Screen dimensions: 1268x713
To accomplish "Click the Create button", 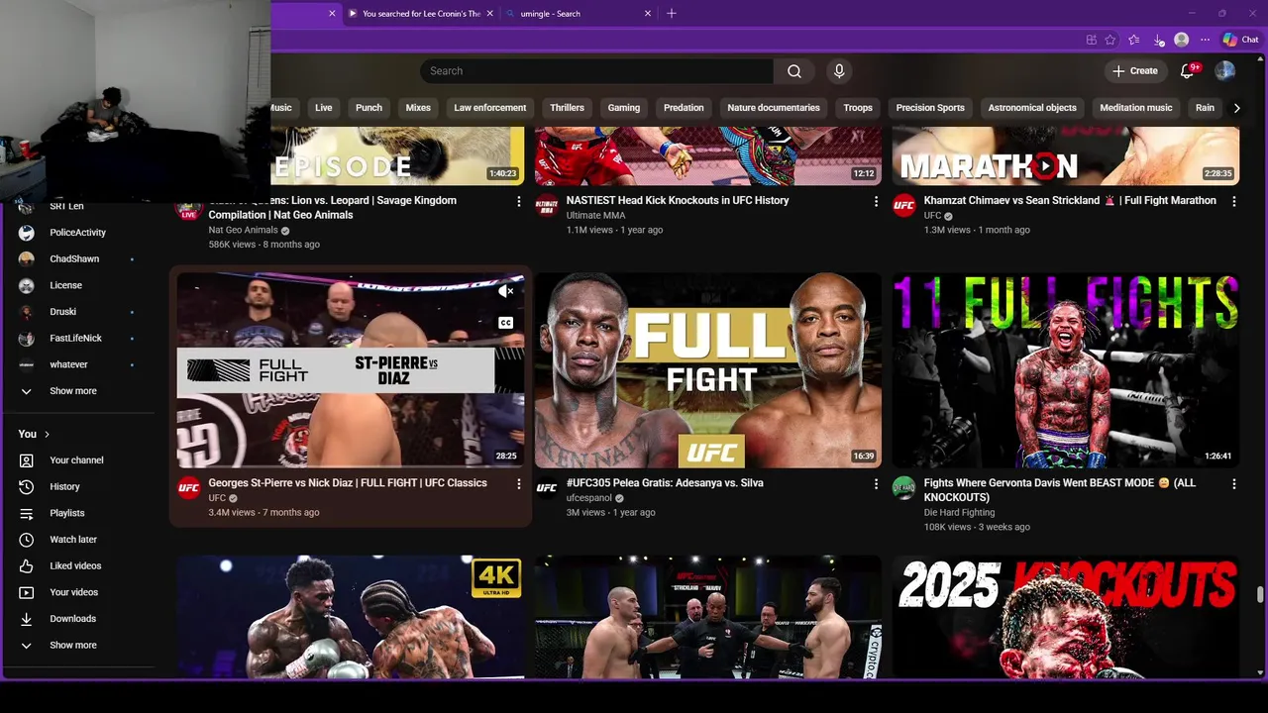I will tap(1135, 71).
